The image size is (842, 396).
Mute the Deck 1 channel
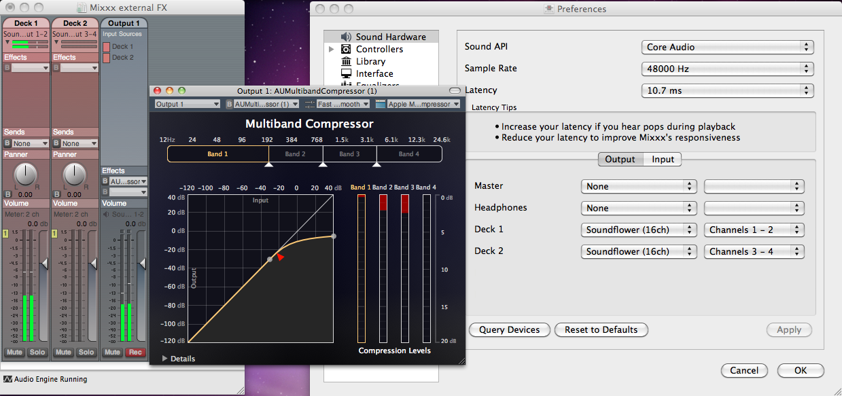(15, 353)
